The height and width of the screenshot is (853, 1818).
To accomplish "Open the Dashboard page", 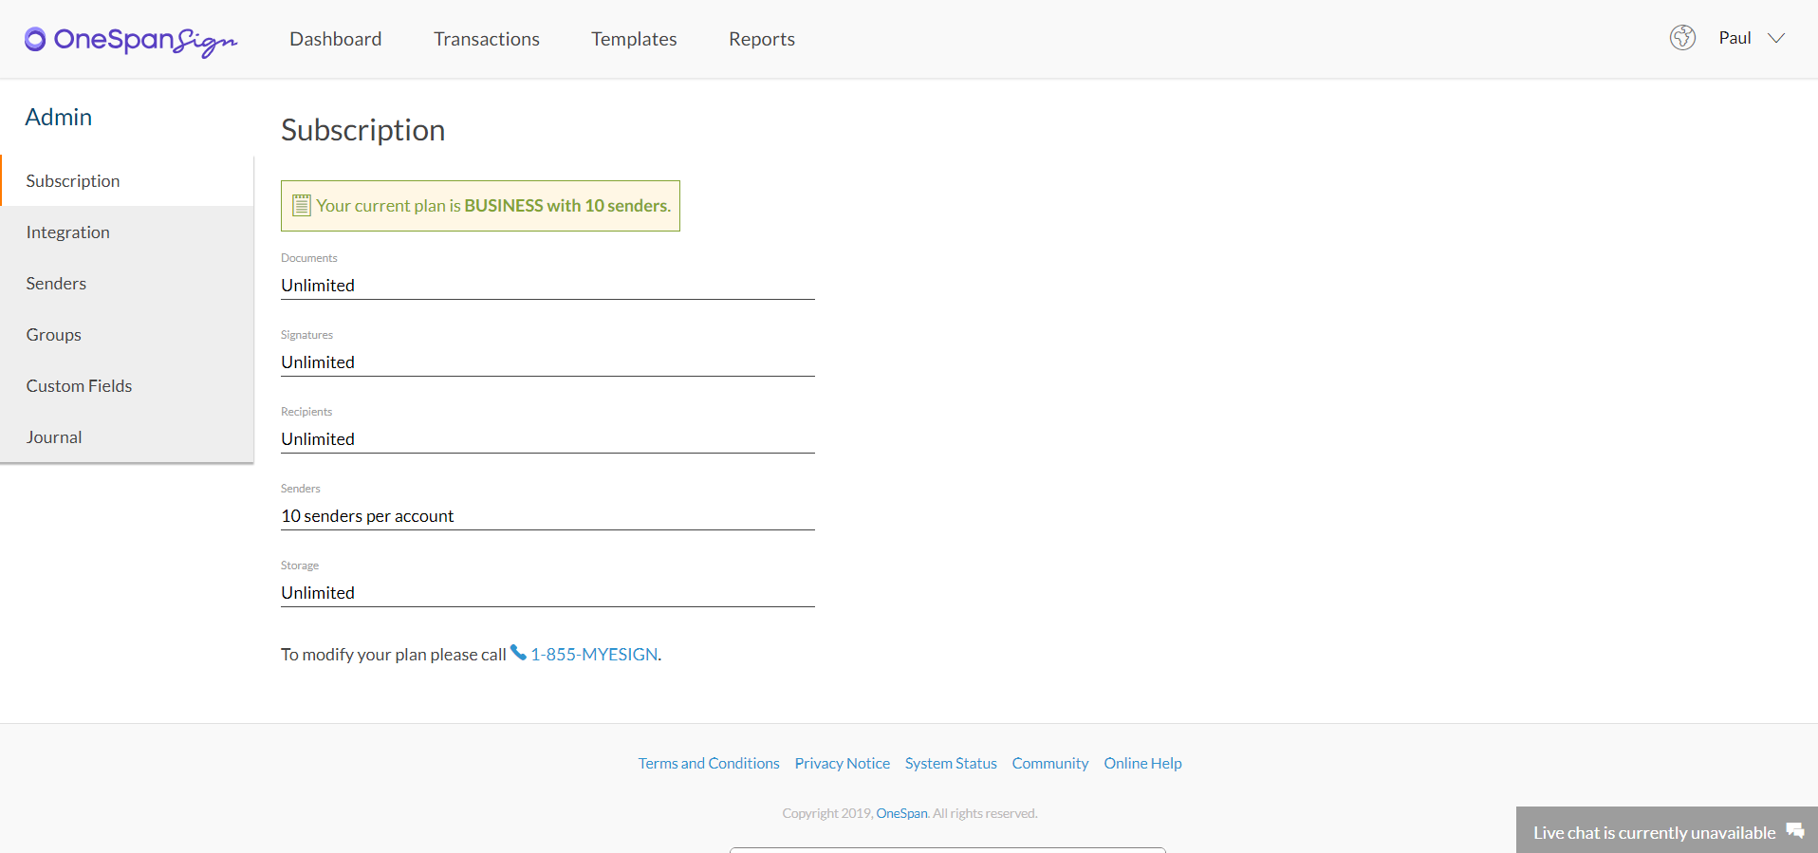I will [336, 39].
